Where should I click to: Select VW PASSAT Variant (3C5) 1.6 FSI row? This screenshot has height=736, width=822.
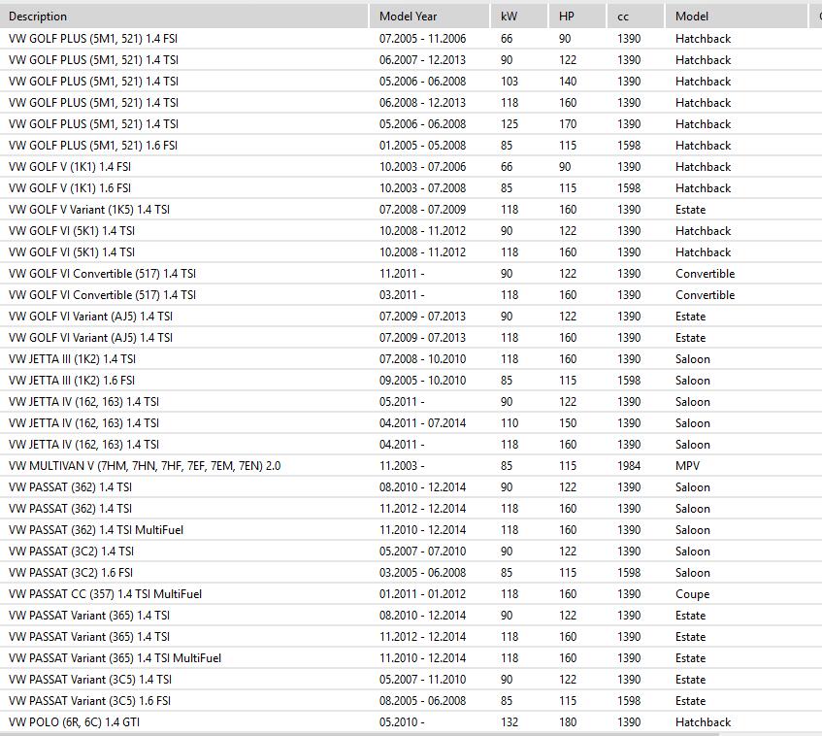pos(89,701)
